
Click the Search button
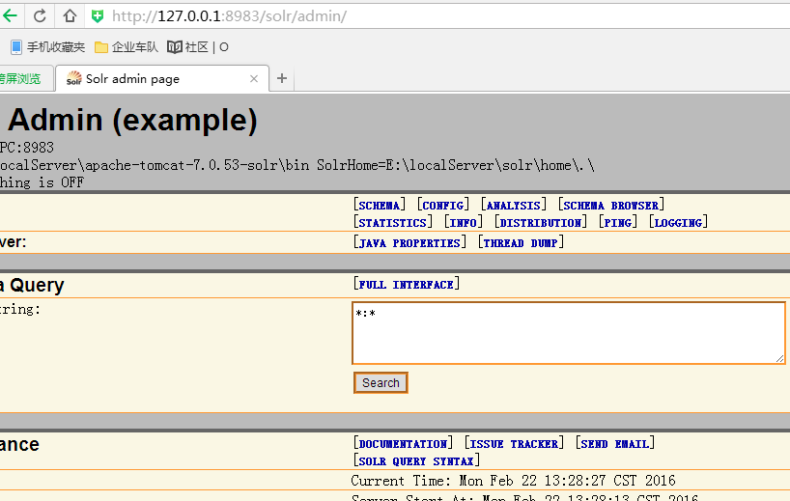[381, 382]
